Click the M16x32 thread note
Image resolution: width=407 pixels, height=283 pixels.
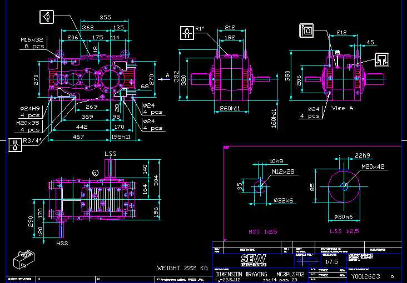pyautogui.click(x=32, y=40)
